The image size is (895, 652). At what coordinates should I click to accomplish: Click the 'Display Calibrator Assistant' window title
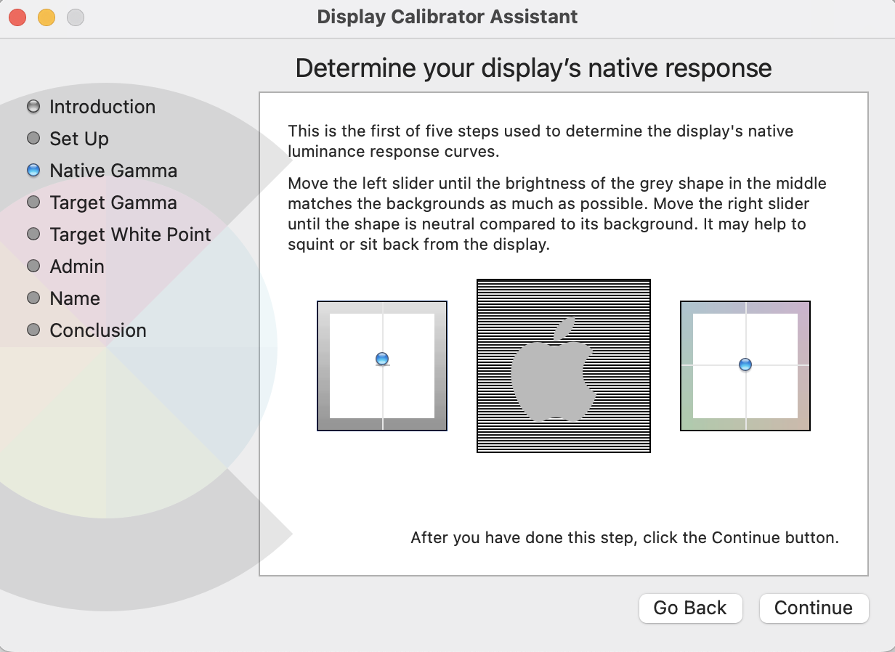coord(447,17)
